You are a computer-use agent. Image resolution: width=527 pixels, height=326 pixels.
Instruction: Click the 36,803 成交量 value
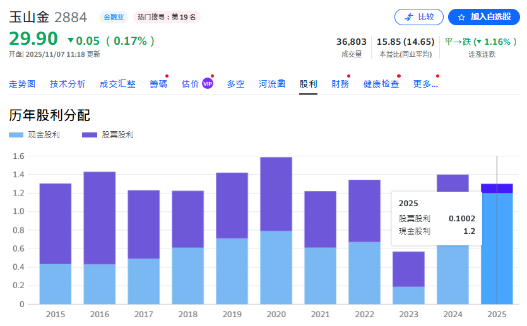(x=351, y=42)
